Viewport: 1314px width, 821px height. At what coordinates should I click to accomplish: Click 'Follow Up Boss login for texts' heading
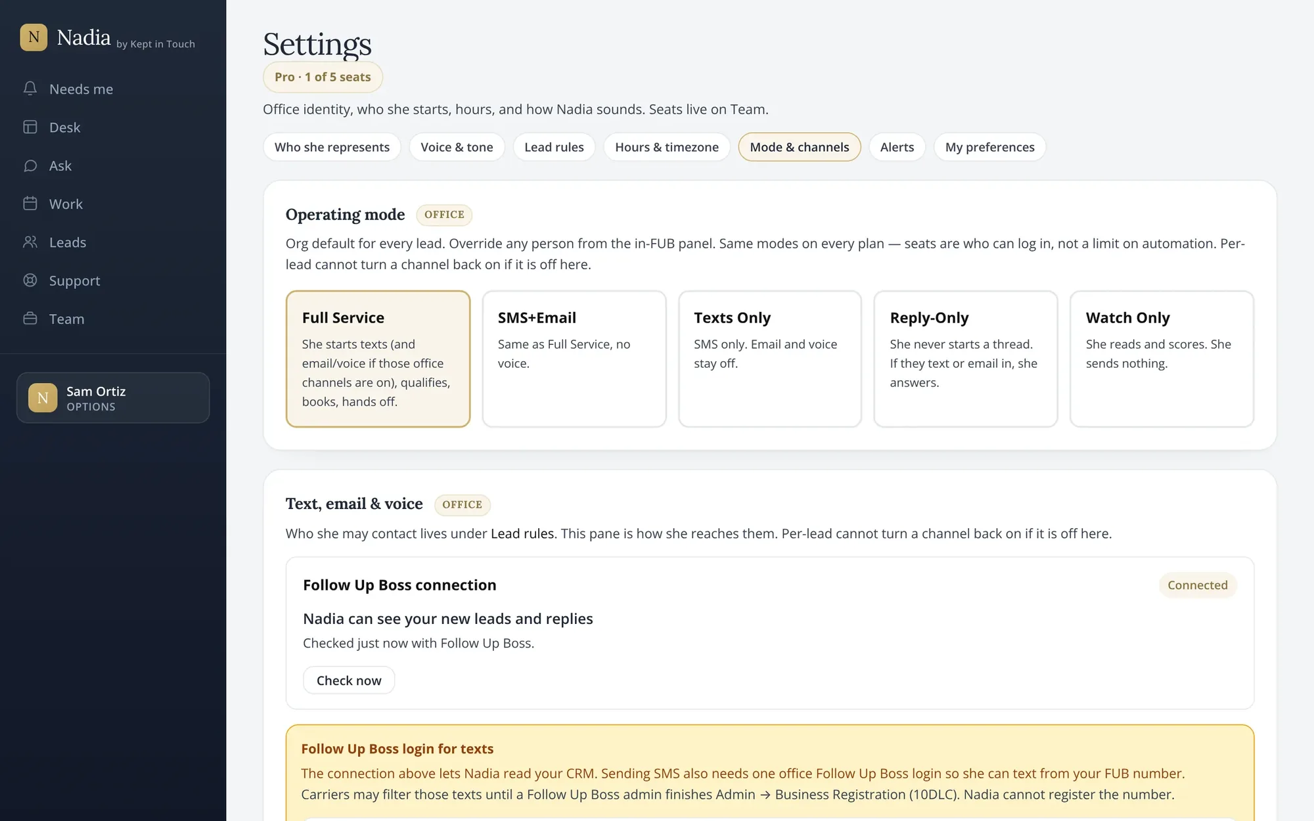(397, 749)
